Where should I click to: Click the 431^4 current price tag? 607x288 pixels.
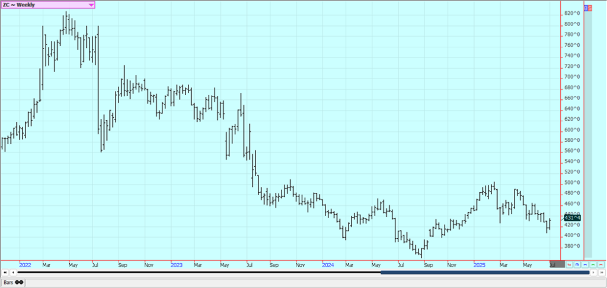(572, 218)
